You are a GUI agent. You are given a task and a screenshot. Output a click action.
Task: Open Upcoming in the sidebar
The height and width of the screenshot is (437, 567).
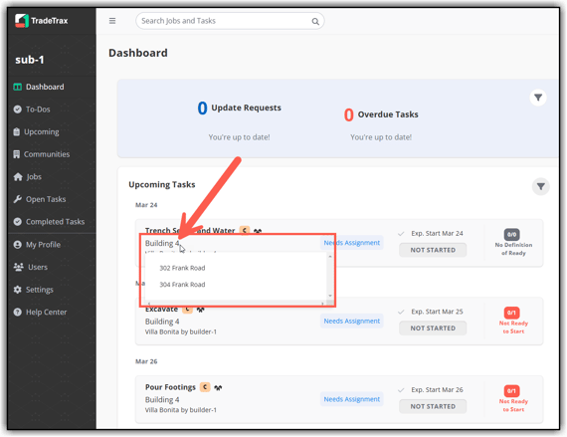tap(52, 131)
